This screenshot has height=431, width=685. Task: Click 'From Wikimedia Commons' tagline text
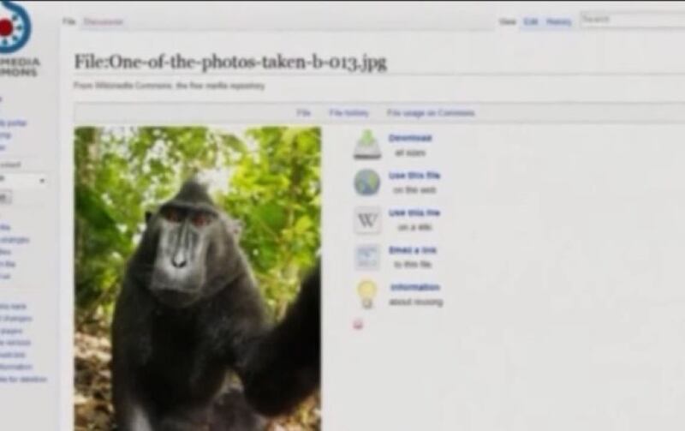[169, 86]
